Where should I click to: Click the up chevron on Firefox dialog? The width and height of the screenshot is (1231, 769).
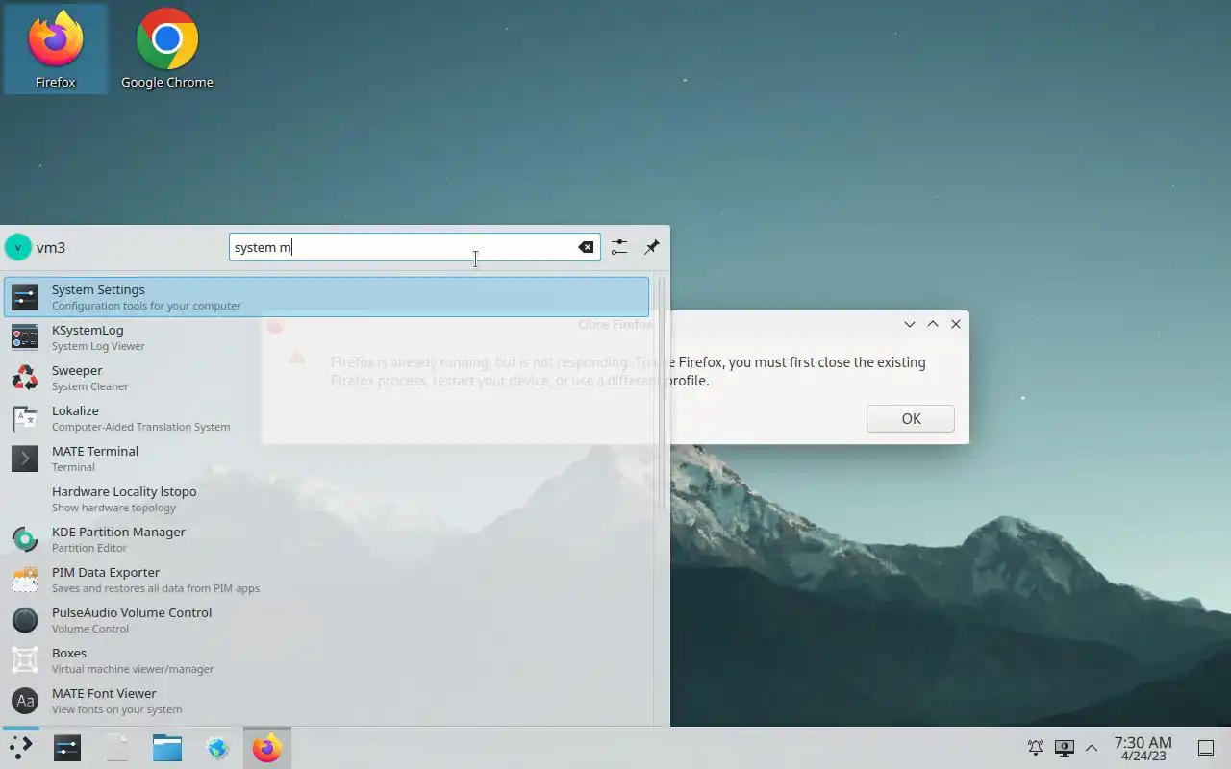coord(933,324)
